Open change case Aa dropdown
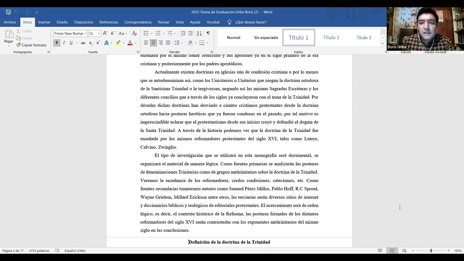Viewport: 464px width, 261px height. [123, 33]
